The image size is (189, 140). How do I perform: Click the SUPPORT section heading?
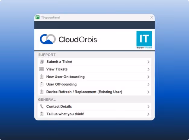click(47, 55)
